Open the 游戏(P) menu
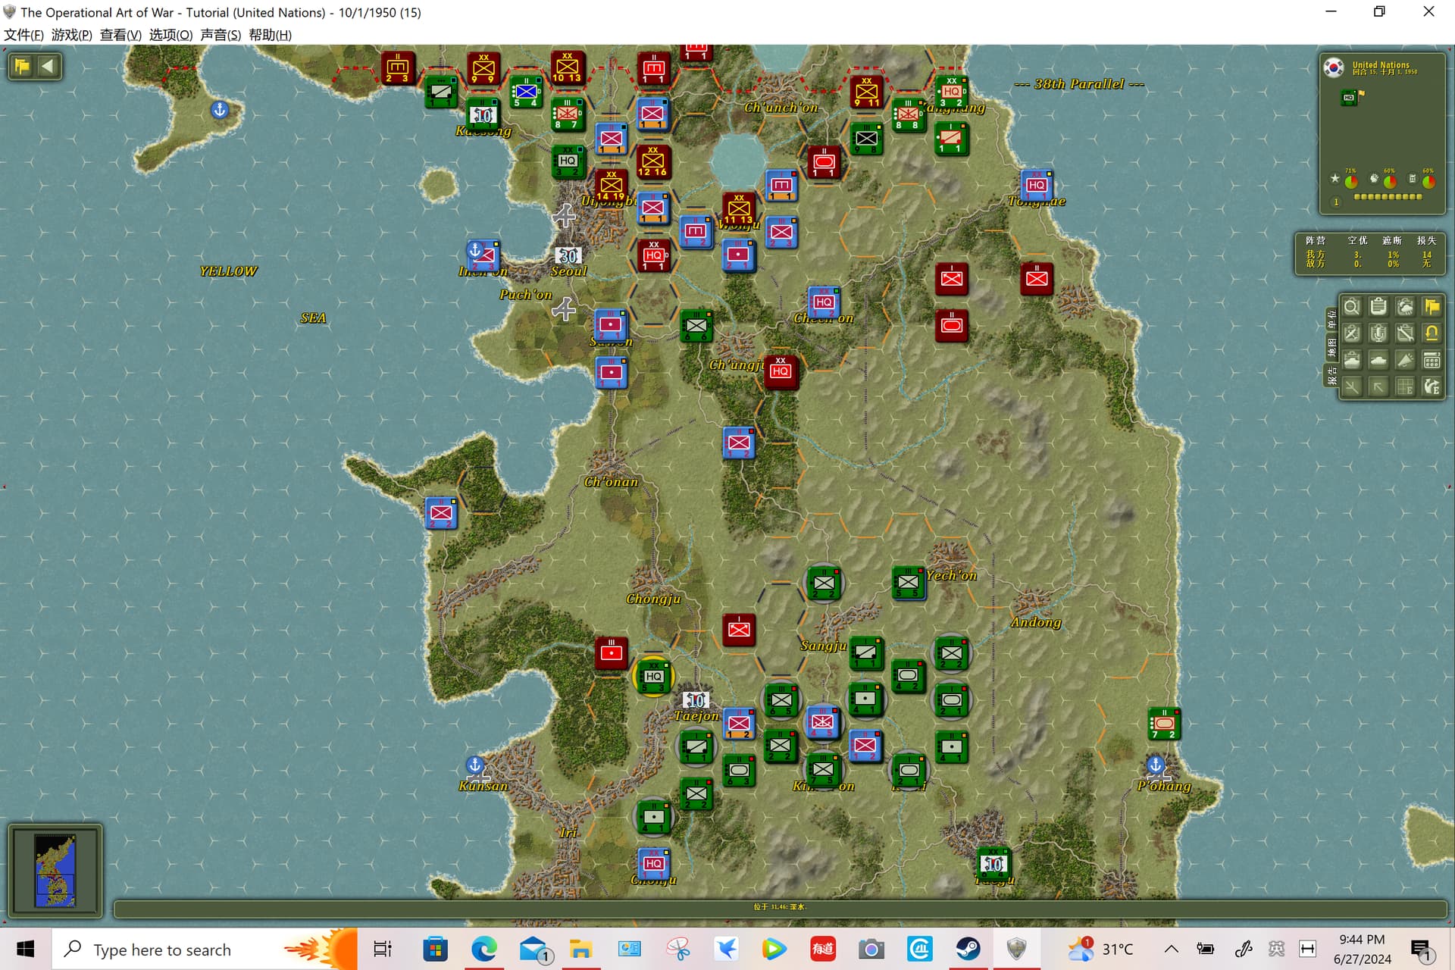The image size is (1455, 970). point(72,35)
